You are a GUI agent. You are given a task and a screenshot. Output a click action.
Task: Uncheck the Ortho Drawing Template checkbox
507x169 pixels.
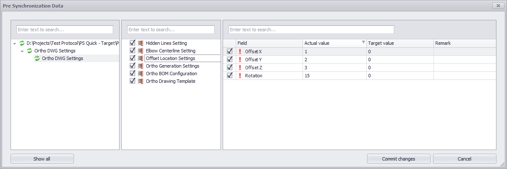[x=133, y=81]
